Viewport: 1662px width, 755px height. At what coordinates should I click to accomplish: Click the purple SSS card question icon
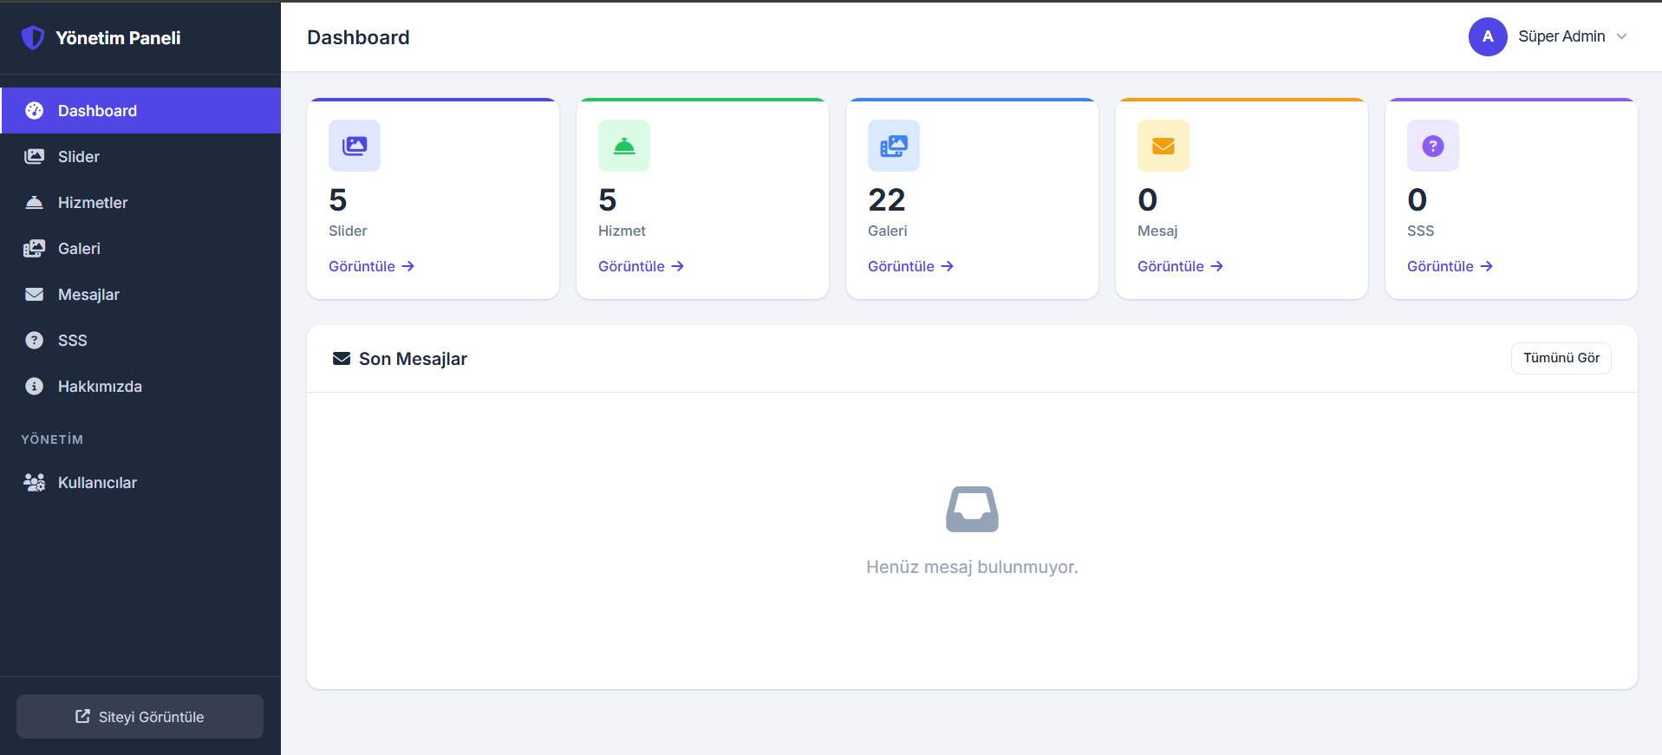[1433, 146]
